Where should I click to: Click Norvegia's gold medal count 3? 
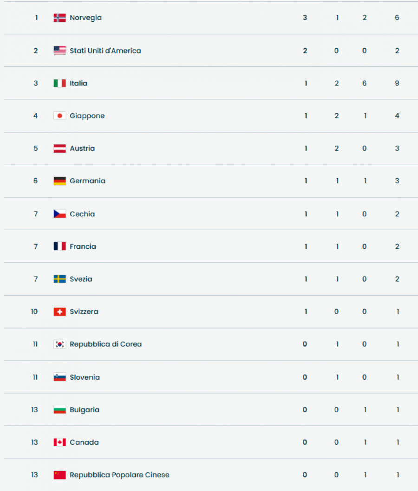pyautogui.click(x=305, y=18)
